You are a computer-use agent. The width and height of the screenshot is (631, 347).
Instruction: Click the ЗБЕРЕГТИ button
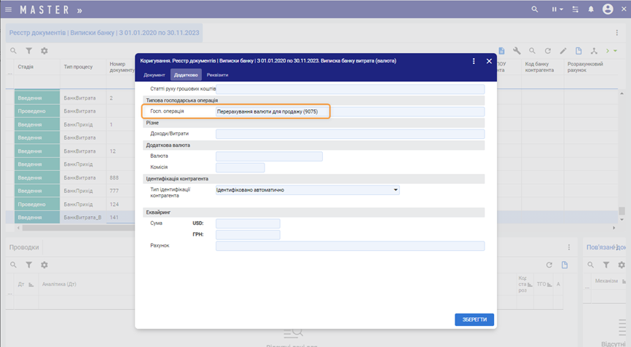pos(474,319)
